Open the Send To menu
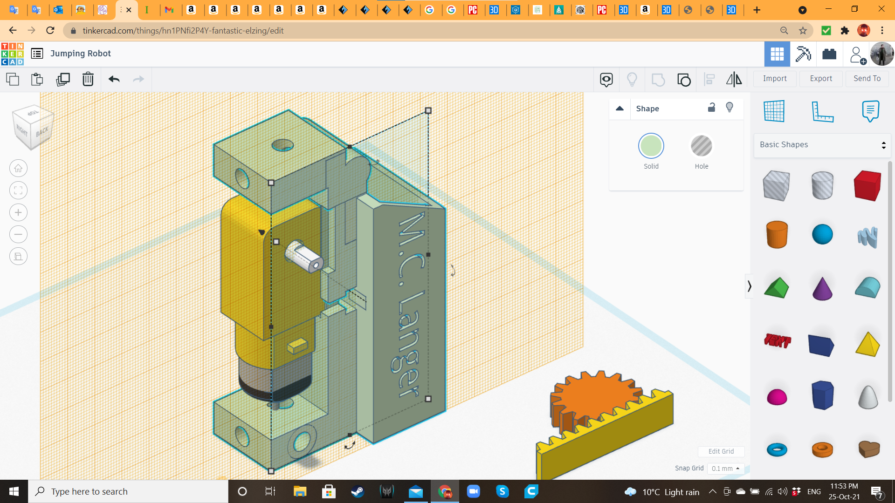895x503 pixels. coord(867,79)
